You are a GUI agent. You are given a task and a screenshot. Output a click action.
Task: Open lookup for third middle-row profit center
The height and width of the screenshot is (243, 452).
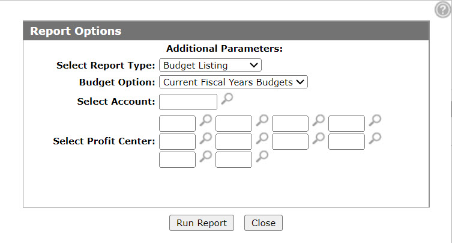click(x=319, y=138)
